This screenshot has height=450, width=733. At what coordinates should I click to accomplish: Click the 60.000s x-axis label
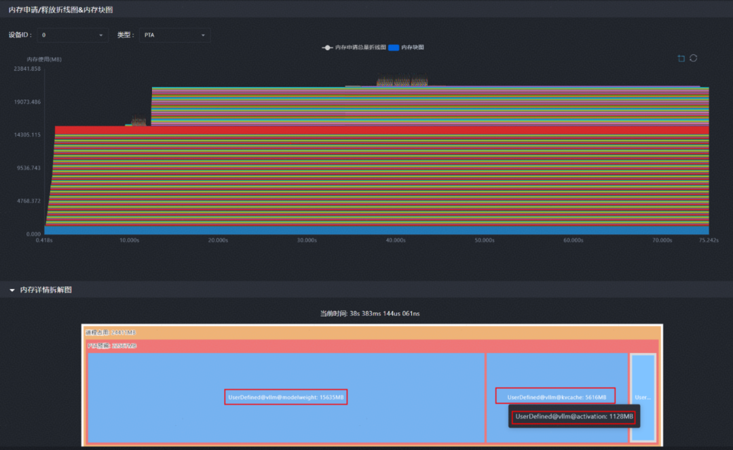point(573,240)
